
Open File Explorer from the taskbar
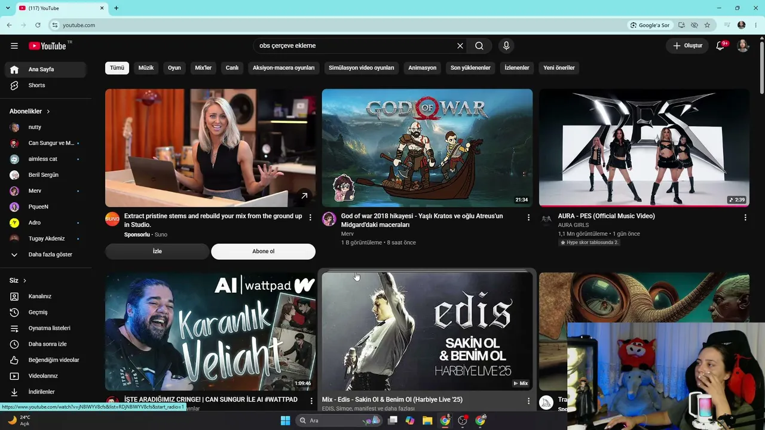tap(427, 420)
